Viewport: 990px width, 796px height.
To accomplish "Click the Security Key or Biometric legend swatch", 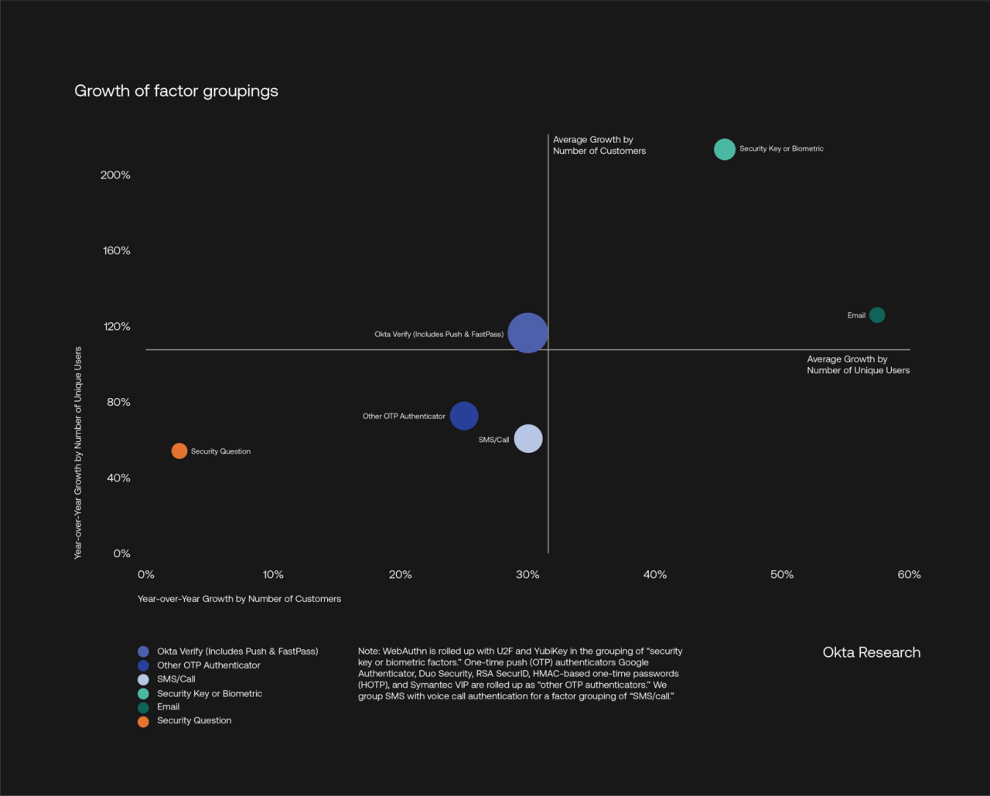I will click(x=143, y=694).
